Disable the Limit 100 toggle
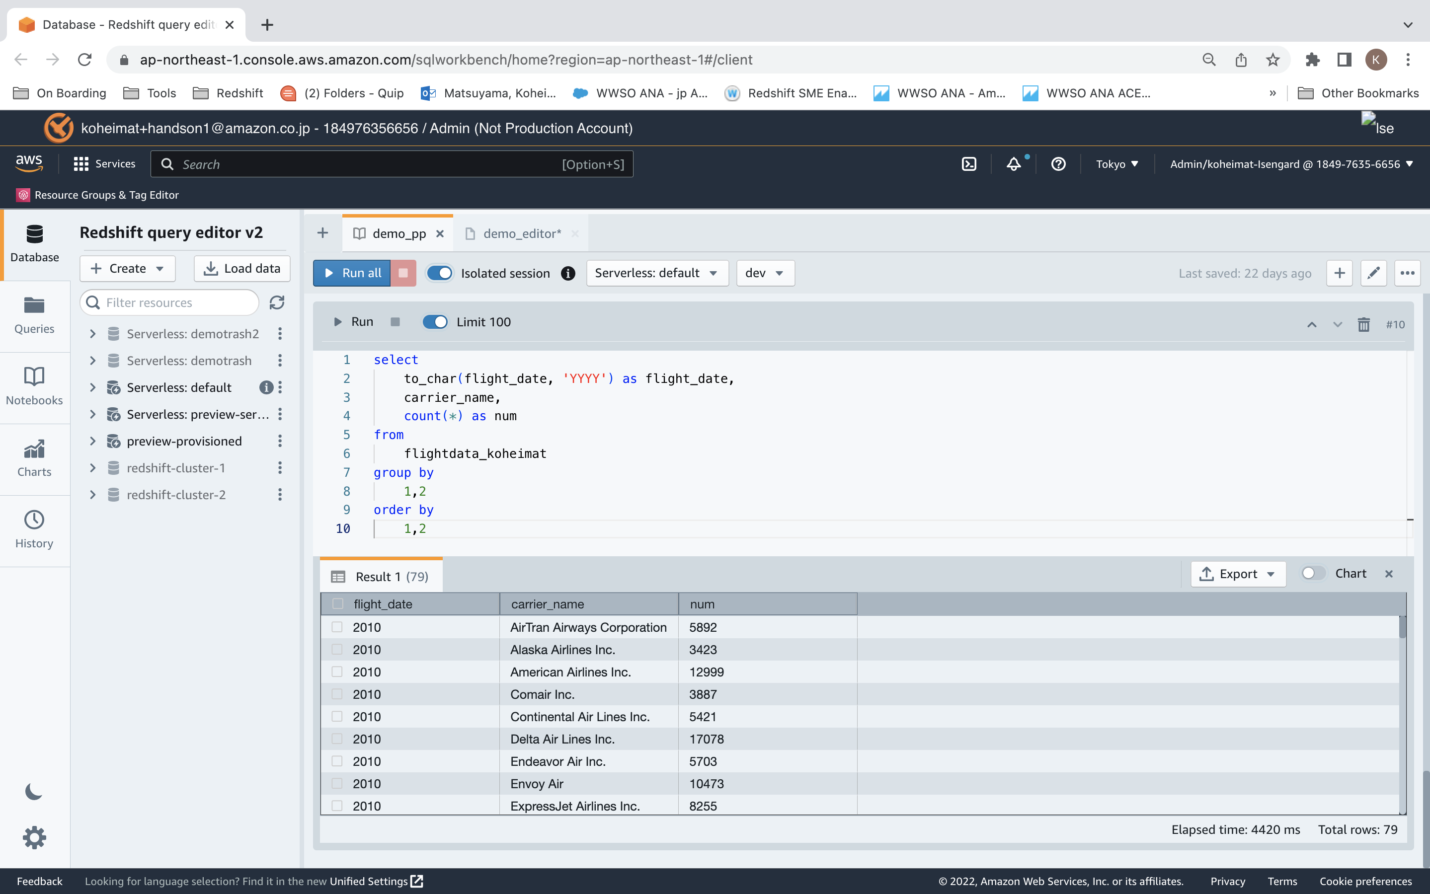This screenshot has height=894, width=1430. pyautogui.click(x=435, y=322)
